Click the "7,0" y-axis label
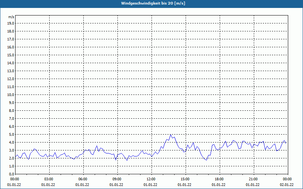This screenshot has height=189, width=303. pos(11,118)
